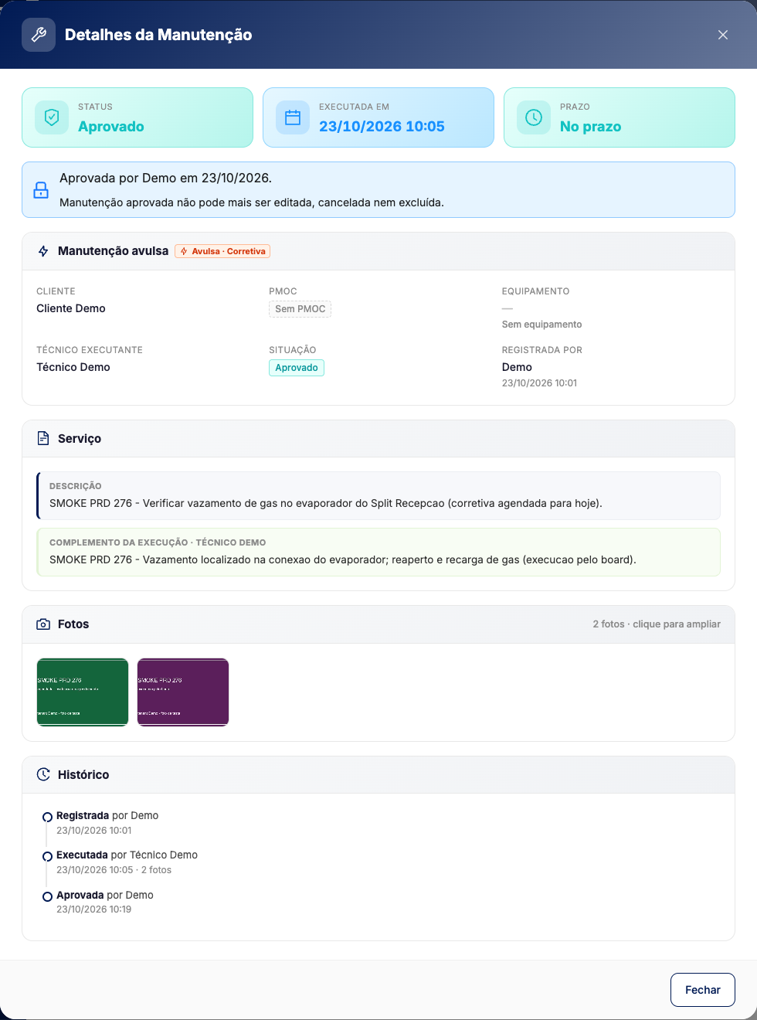757x1020 pixels.
Task: Click the Fotos section heading
Action: (x=73, y=624)
